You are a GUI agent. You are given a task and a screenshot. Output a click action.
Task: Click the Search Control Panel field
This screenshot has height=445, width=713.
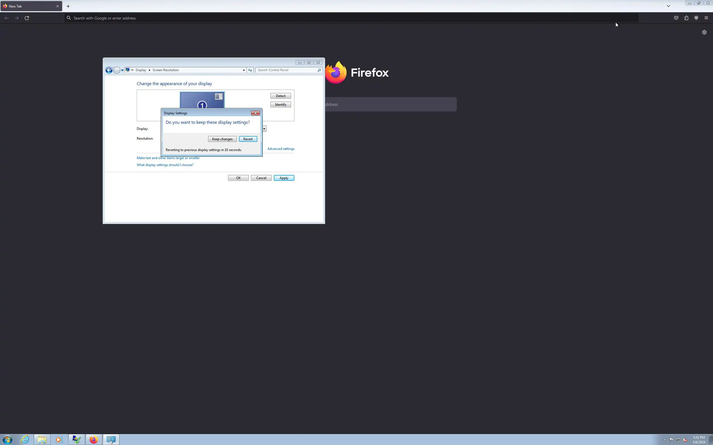point(286,70)
